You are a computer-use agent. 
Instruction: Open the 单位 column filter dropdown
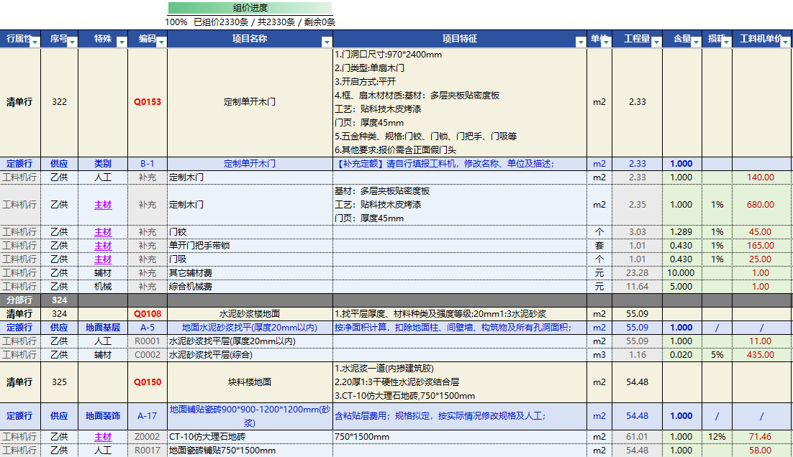tap(607, 42)
